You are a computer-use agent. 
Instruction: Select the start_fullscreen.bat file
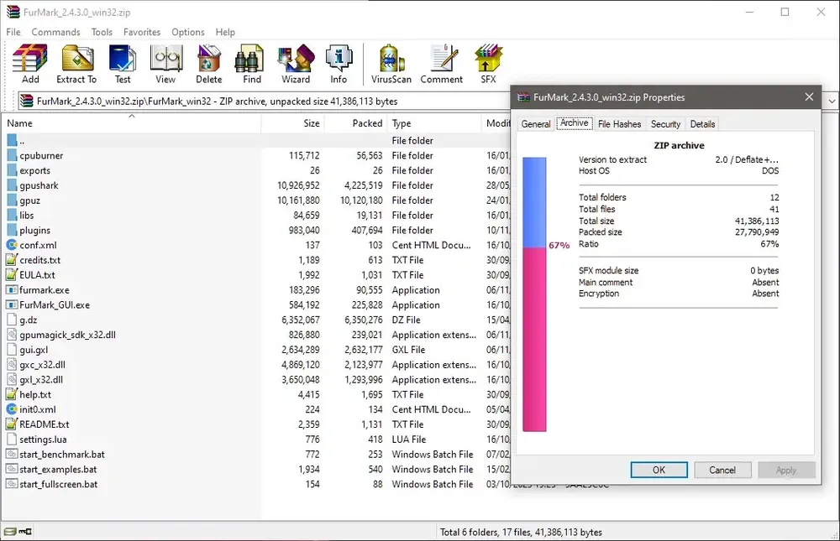pyautogui.click(x=255, y=484)
